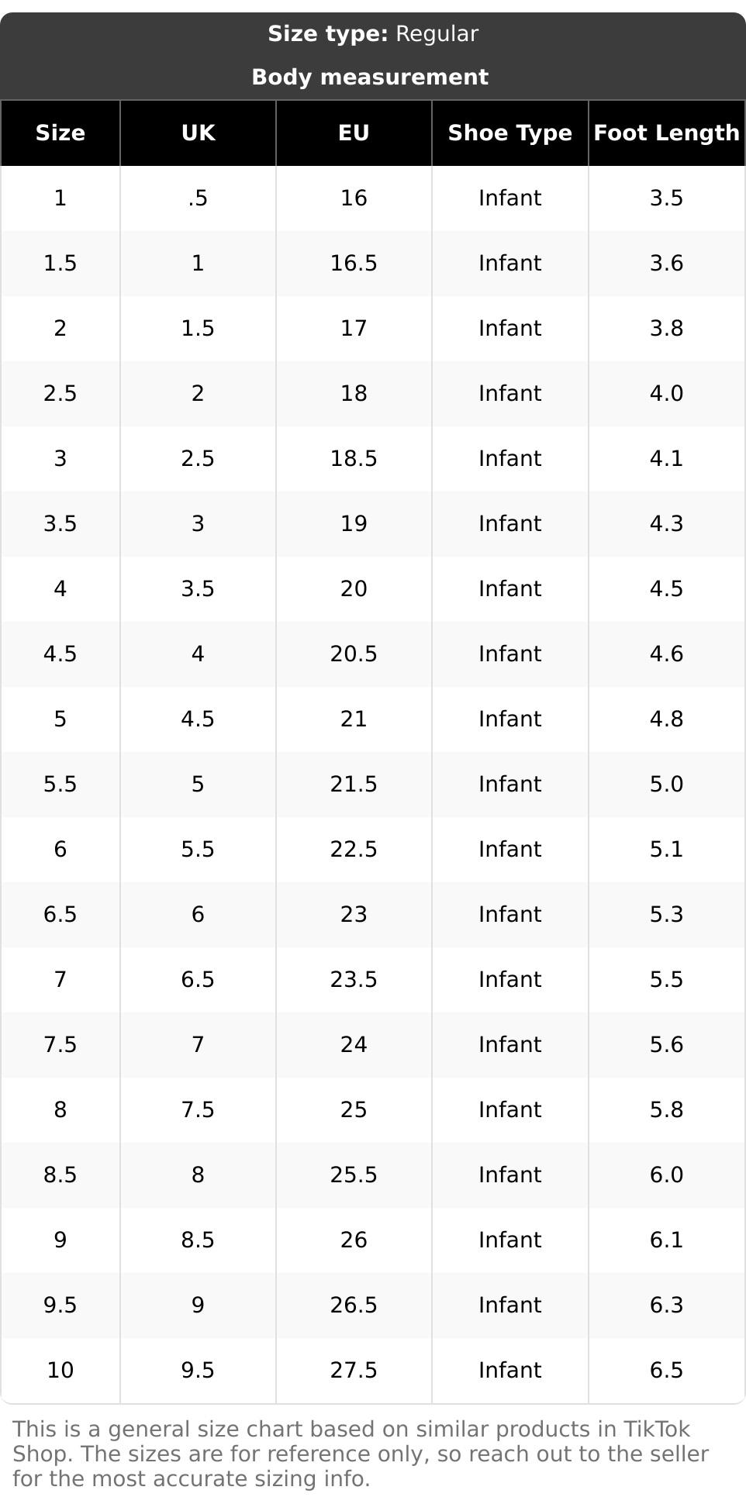The image size is (746, 1504).
Task: Click the general size chart disclaimer text
Action: coord(361,1454)
